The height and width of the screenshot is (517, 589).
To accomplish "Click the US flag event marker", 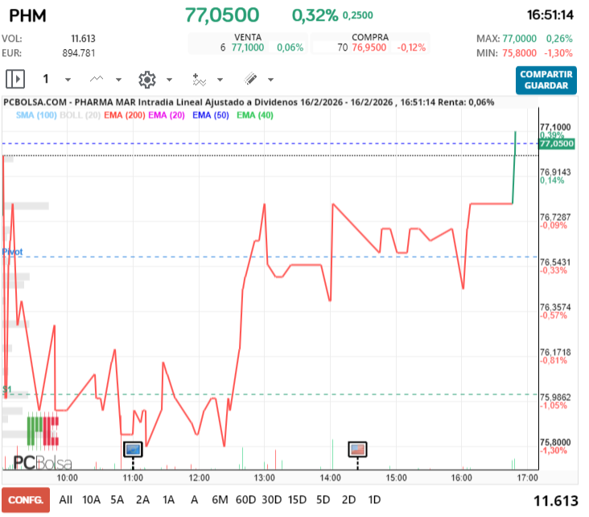I will point(357,449).
